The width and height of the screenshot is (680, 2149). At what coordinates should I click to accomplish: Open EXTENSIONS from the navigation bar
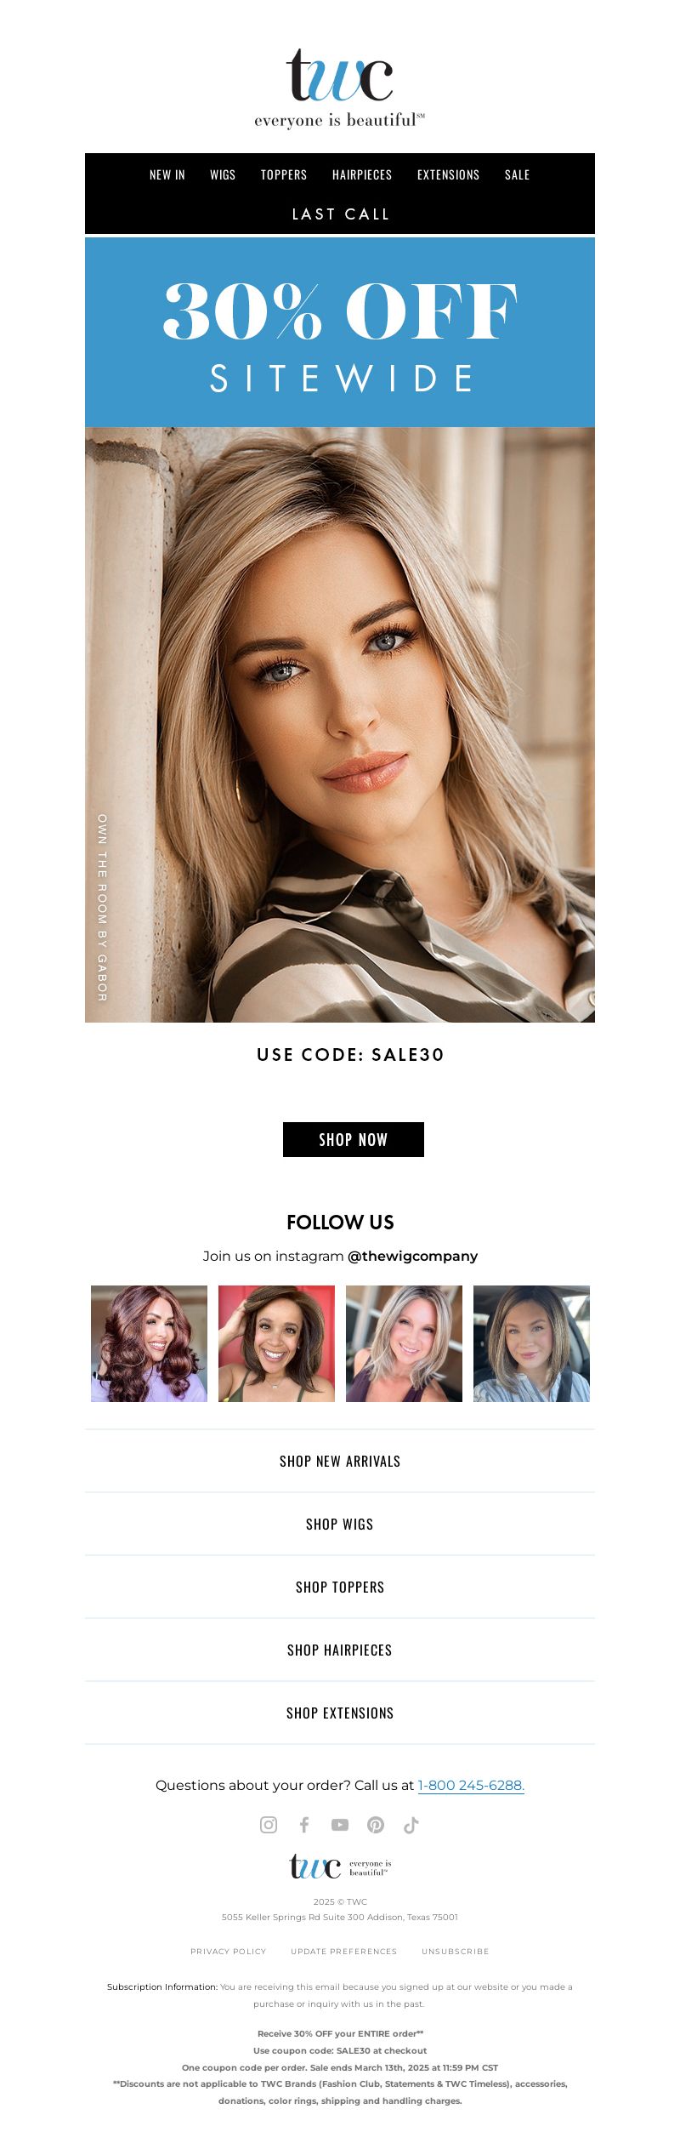click(449, 174)
